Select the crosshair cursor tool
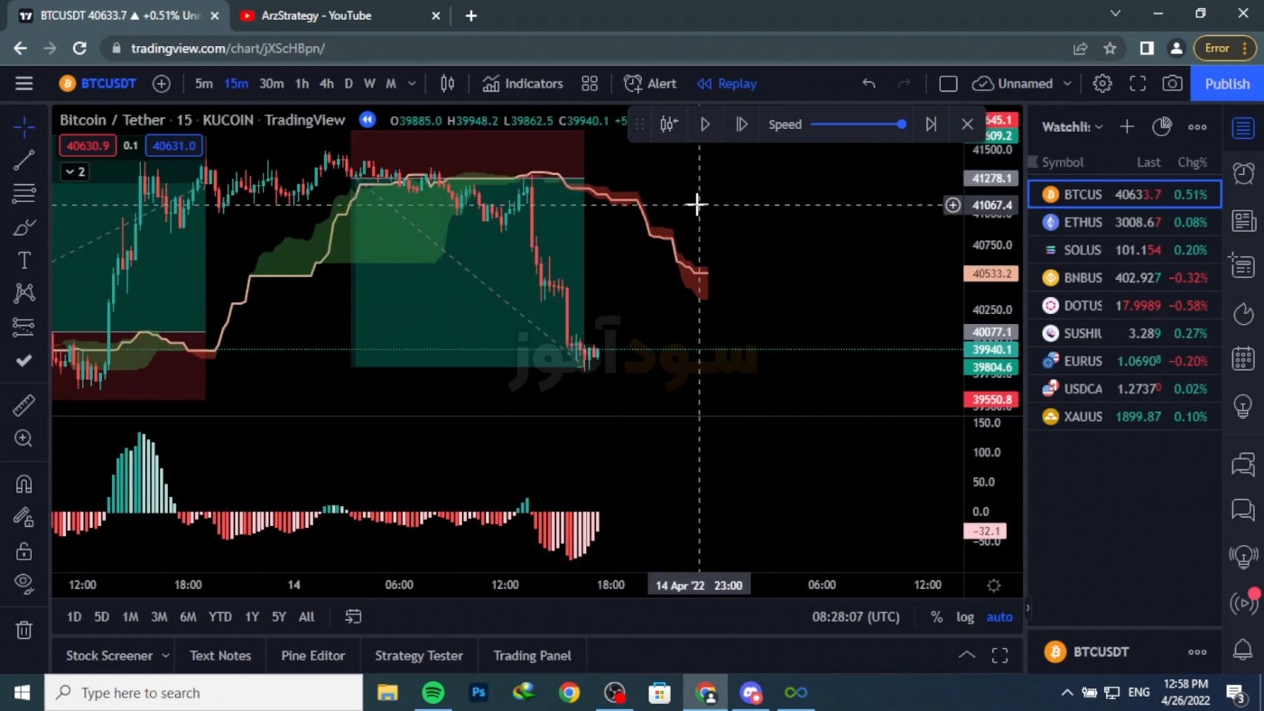This screenshot has width=1264, height=711. pyautogui.click(x=24, y=126)
